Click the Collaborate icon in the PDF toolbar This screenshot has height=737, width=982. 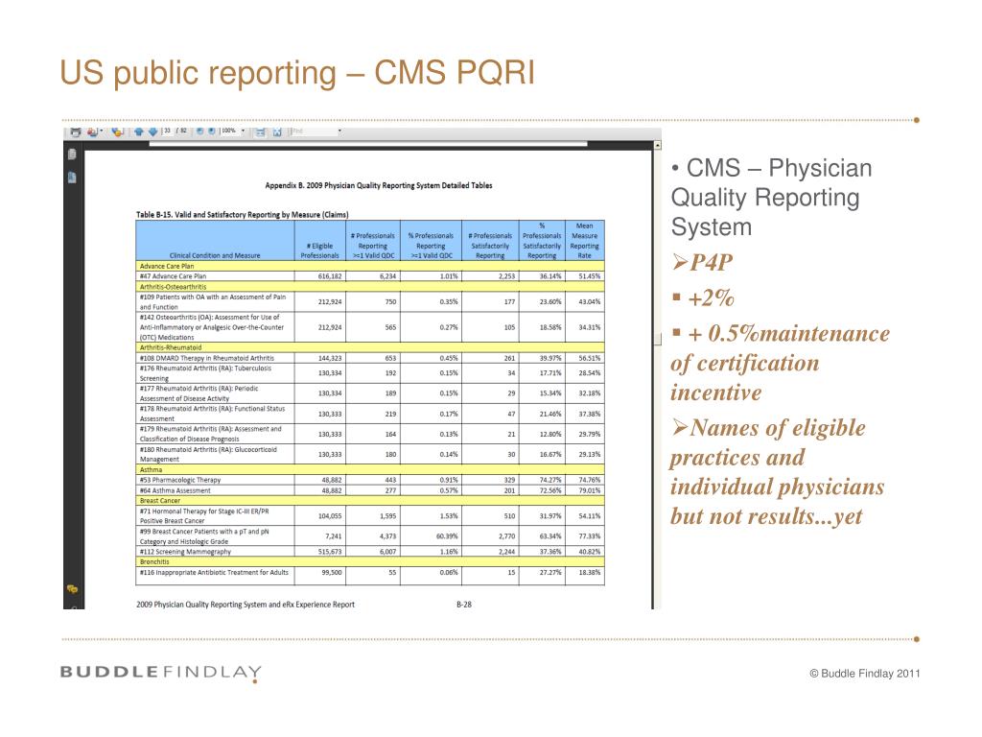pos(117,131)
